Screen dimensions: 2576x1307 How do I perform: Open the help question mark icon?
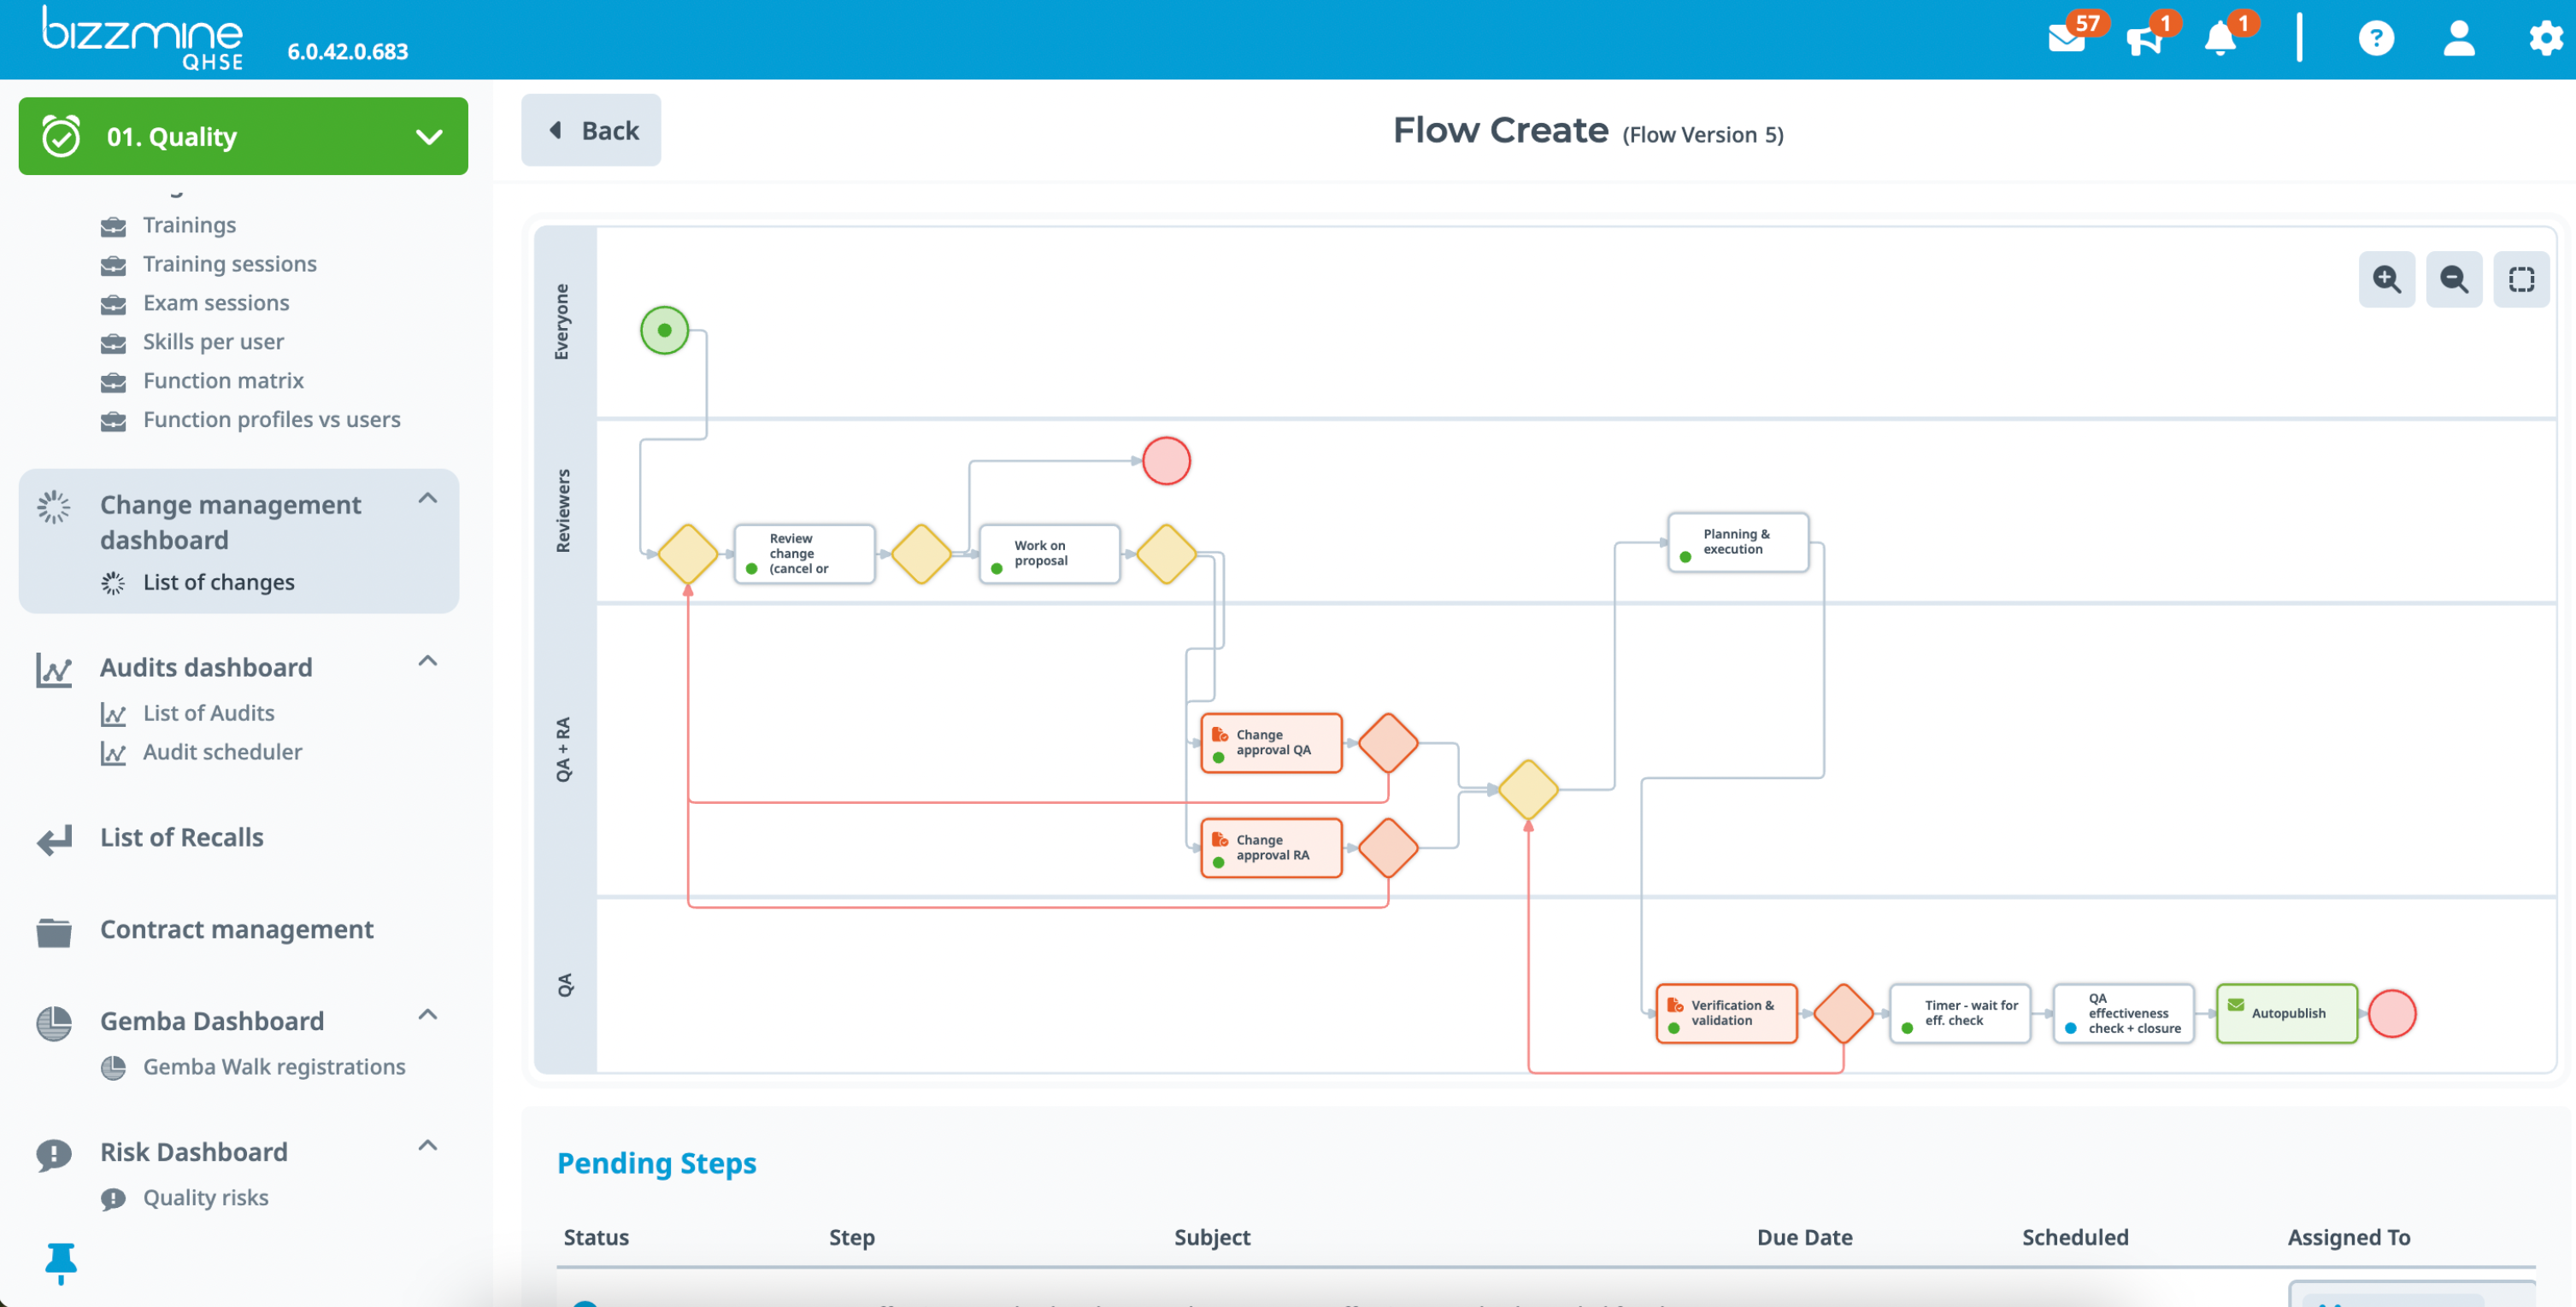tap(2376, 39)
